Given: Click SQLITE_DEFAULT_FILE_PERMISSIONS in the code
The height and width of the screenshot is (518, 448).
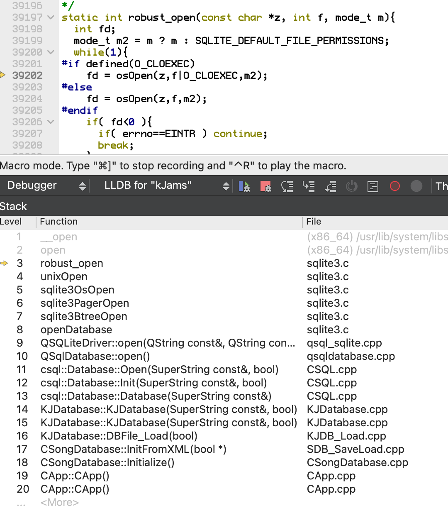Looking at the screenshot, I should 290,41.
